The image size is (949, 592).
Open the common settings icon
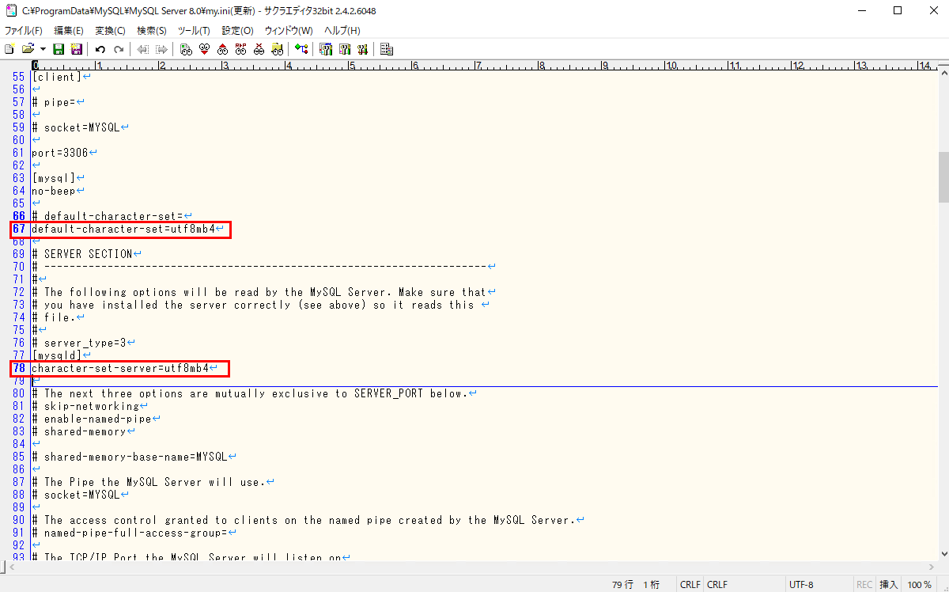pyautogui.click(x=363, y=49)
